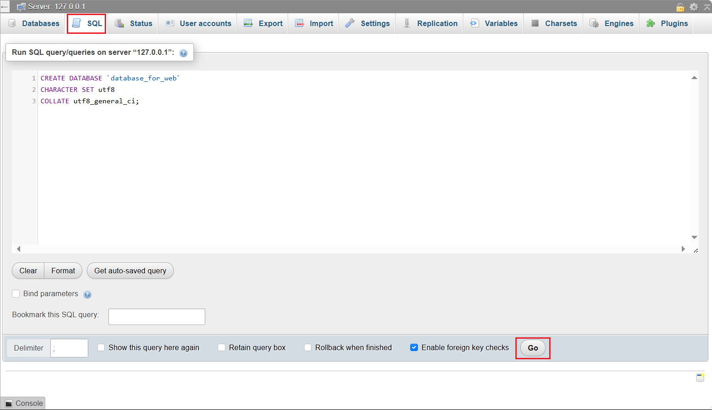Click the editor's horizontal scroll right arrow
Viewport: 712px width, 410px height.
click(683, 249)
